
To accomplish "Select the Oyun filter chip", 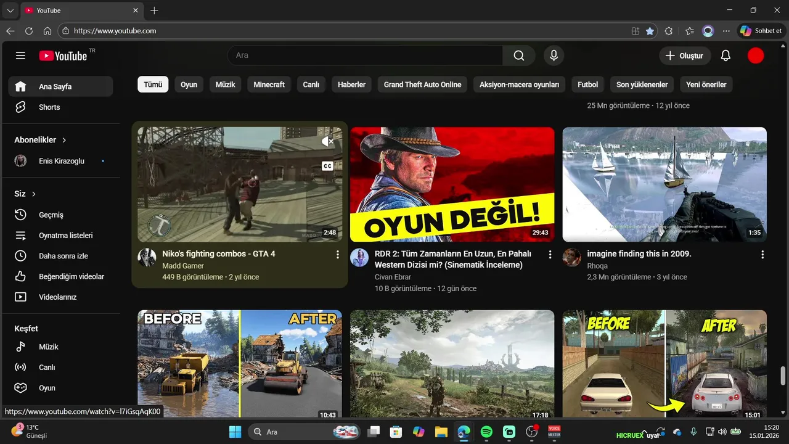I will (x=189, y=84).
